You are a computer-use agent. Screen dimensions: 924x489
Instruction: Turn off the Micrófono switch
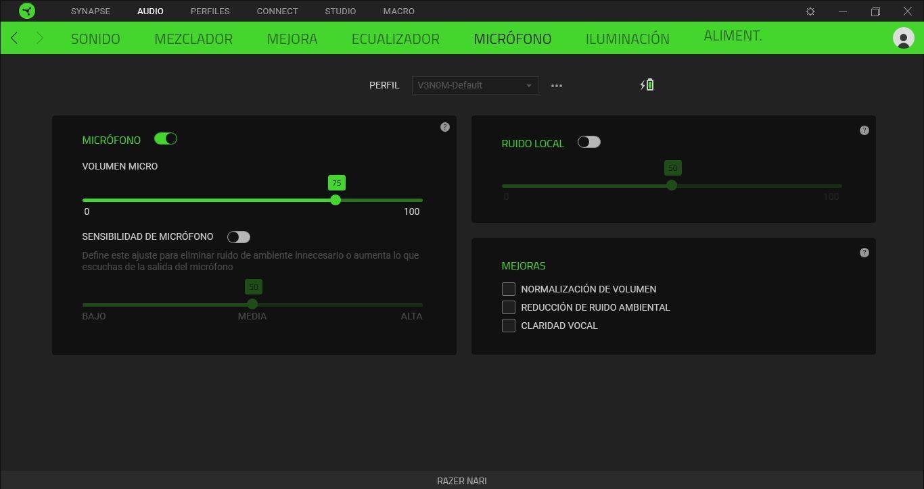tap(166, 138)
